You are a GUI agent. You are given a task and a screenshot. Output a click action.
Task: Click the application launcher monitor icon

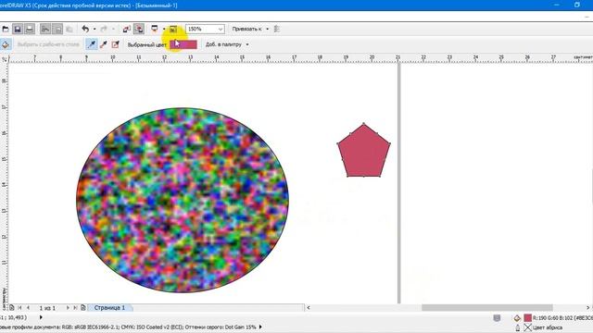tap(155, 29)
